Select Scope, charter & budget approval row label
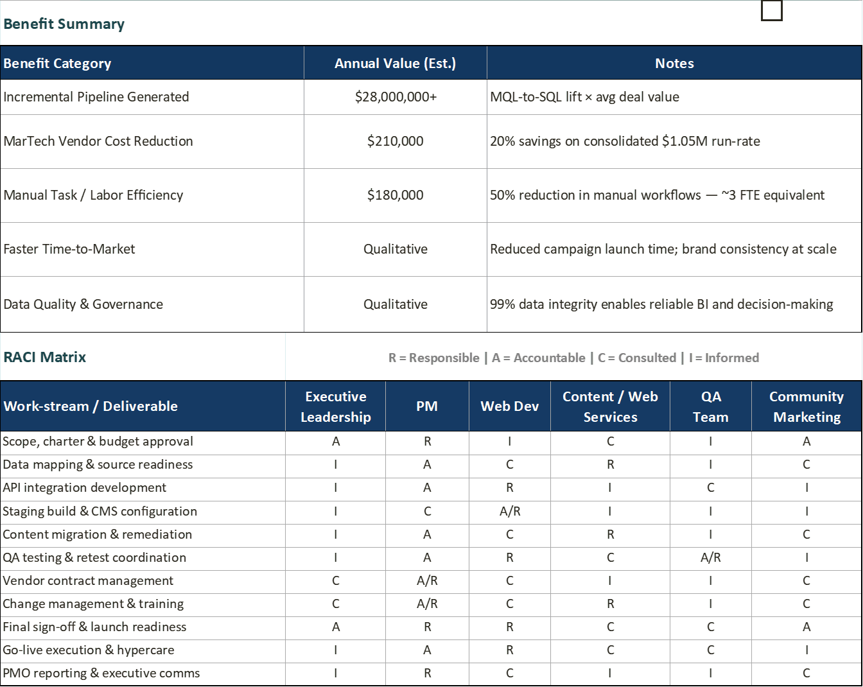The width and height of the screenshot is (863, 687). (143, 442)
